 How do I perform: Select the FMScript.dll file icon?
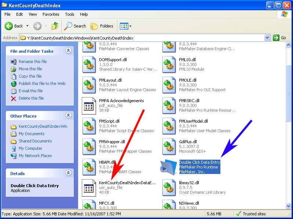[89, 126]
